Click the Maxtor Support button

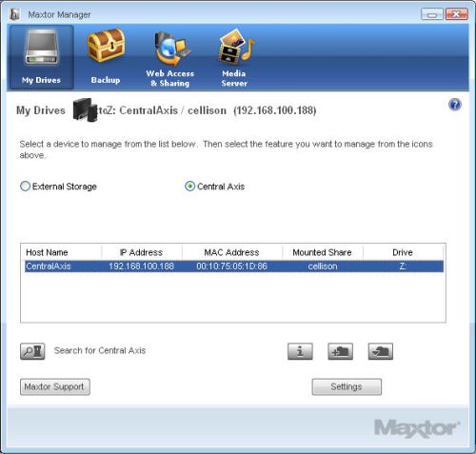coord(55,386)
